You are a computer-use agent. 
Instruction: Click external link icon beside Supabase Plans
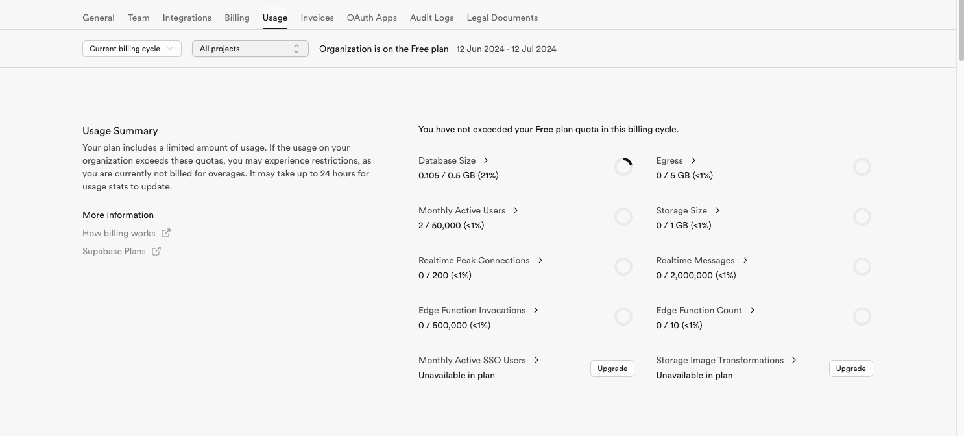tap(156, 251)
